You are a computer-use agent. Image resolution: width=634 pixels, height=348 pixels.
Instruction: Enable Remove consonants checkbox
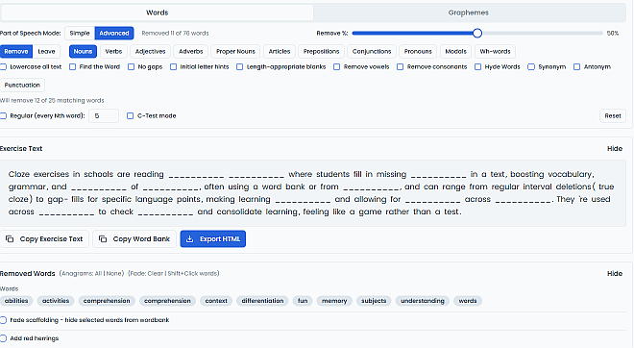(x=401, y=66)
